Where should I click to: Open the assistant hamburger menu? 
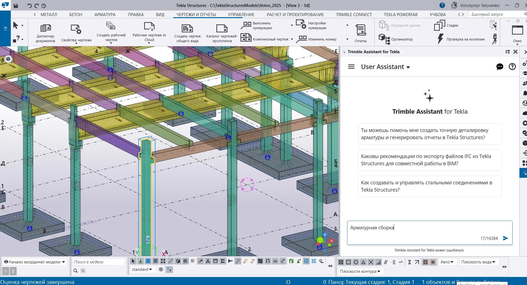[351, 67]
